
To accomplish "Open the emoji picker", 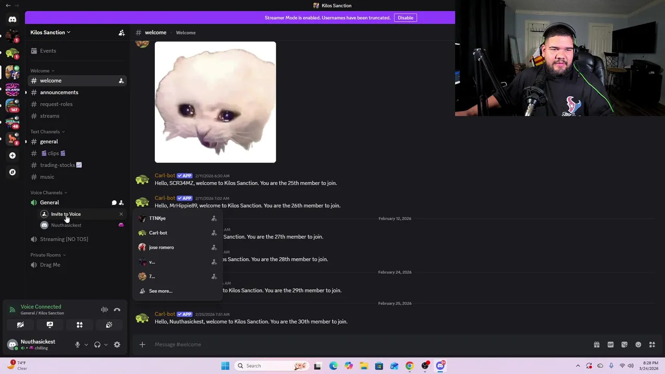I will [639, 344].
